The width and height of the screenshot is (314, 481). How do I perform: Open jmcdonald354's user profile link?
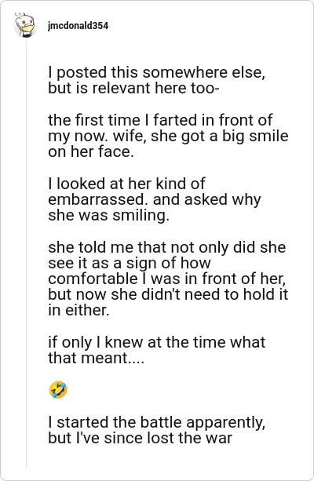78,26
